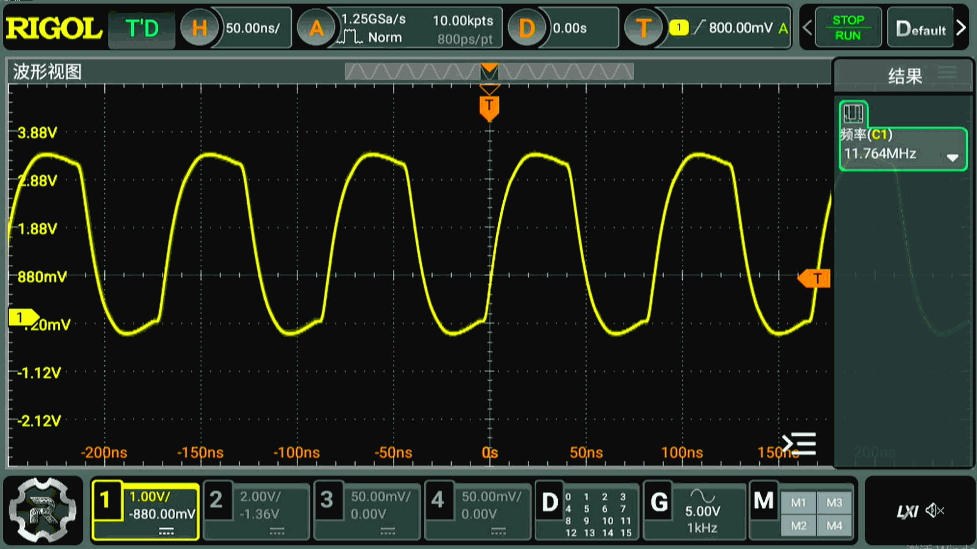
Task: Tap the trigger source channel 1 badge
Action: (x=678, y=27)
